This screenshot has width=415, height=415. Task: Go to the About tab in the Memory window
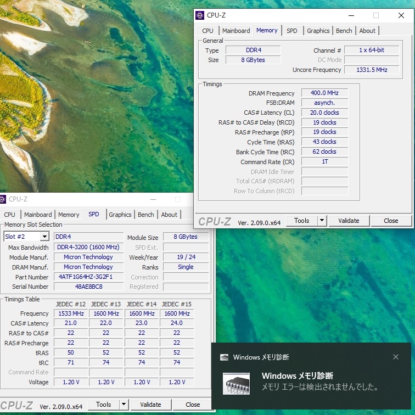(x=367, y=31)
